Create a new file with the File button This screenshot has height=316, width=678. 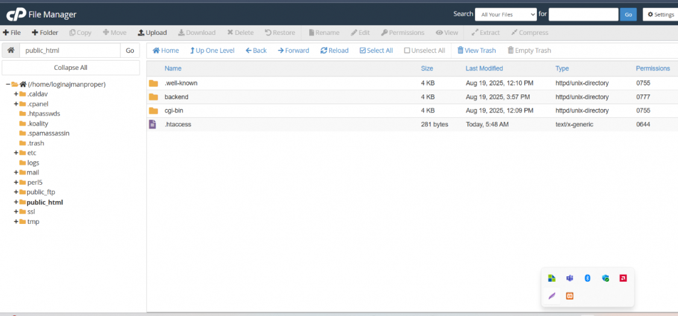(12, 33)
